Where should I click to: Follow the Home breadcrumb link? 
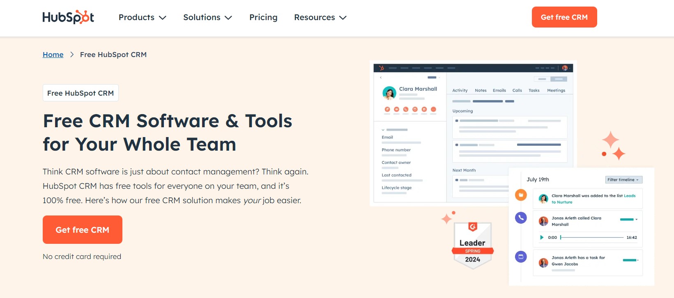coord(53,55)
